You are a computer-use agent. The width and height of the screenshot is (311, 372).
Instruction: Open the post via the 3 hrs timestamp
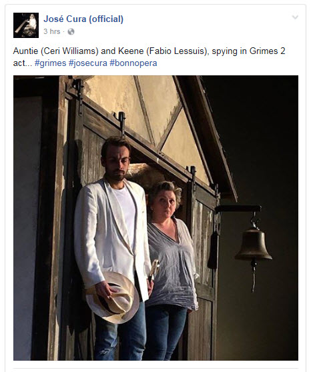(52, 31)
